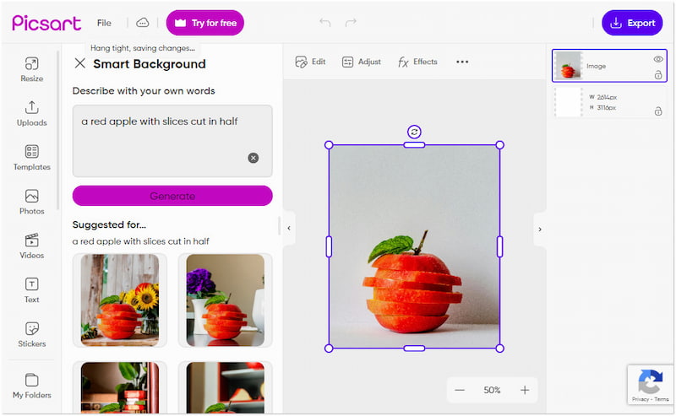Collapse the right layers panel arrow
This screenshot has height=416, width=676.
pyautogui.click(x=540, y=229)
